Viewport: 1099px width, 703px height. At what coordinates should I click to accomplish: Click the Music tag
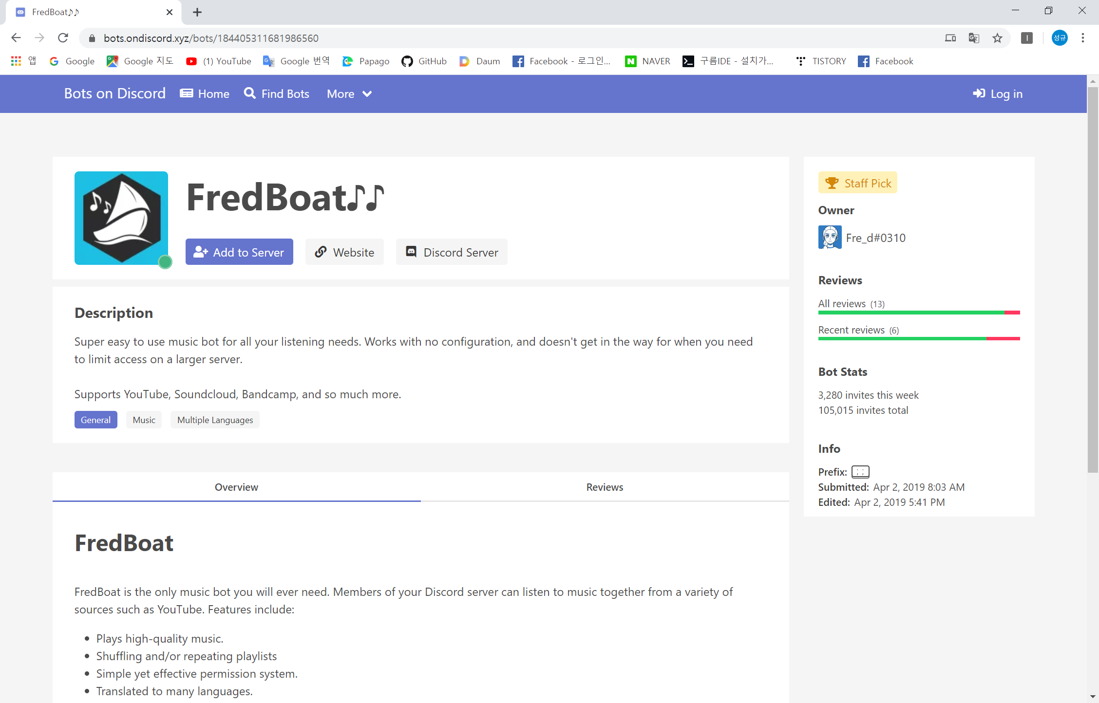click(144, 420)
